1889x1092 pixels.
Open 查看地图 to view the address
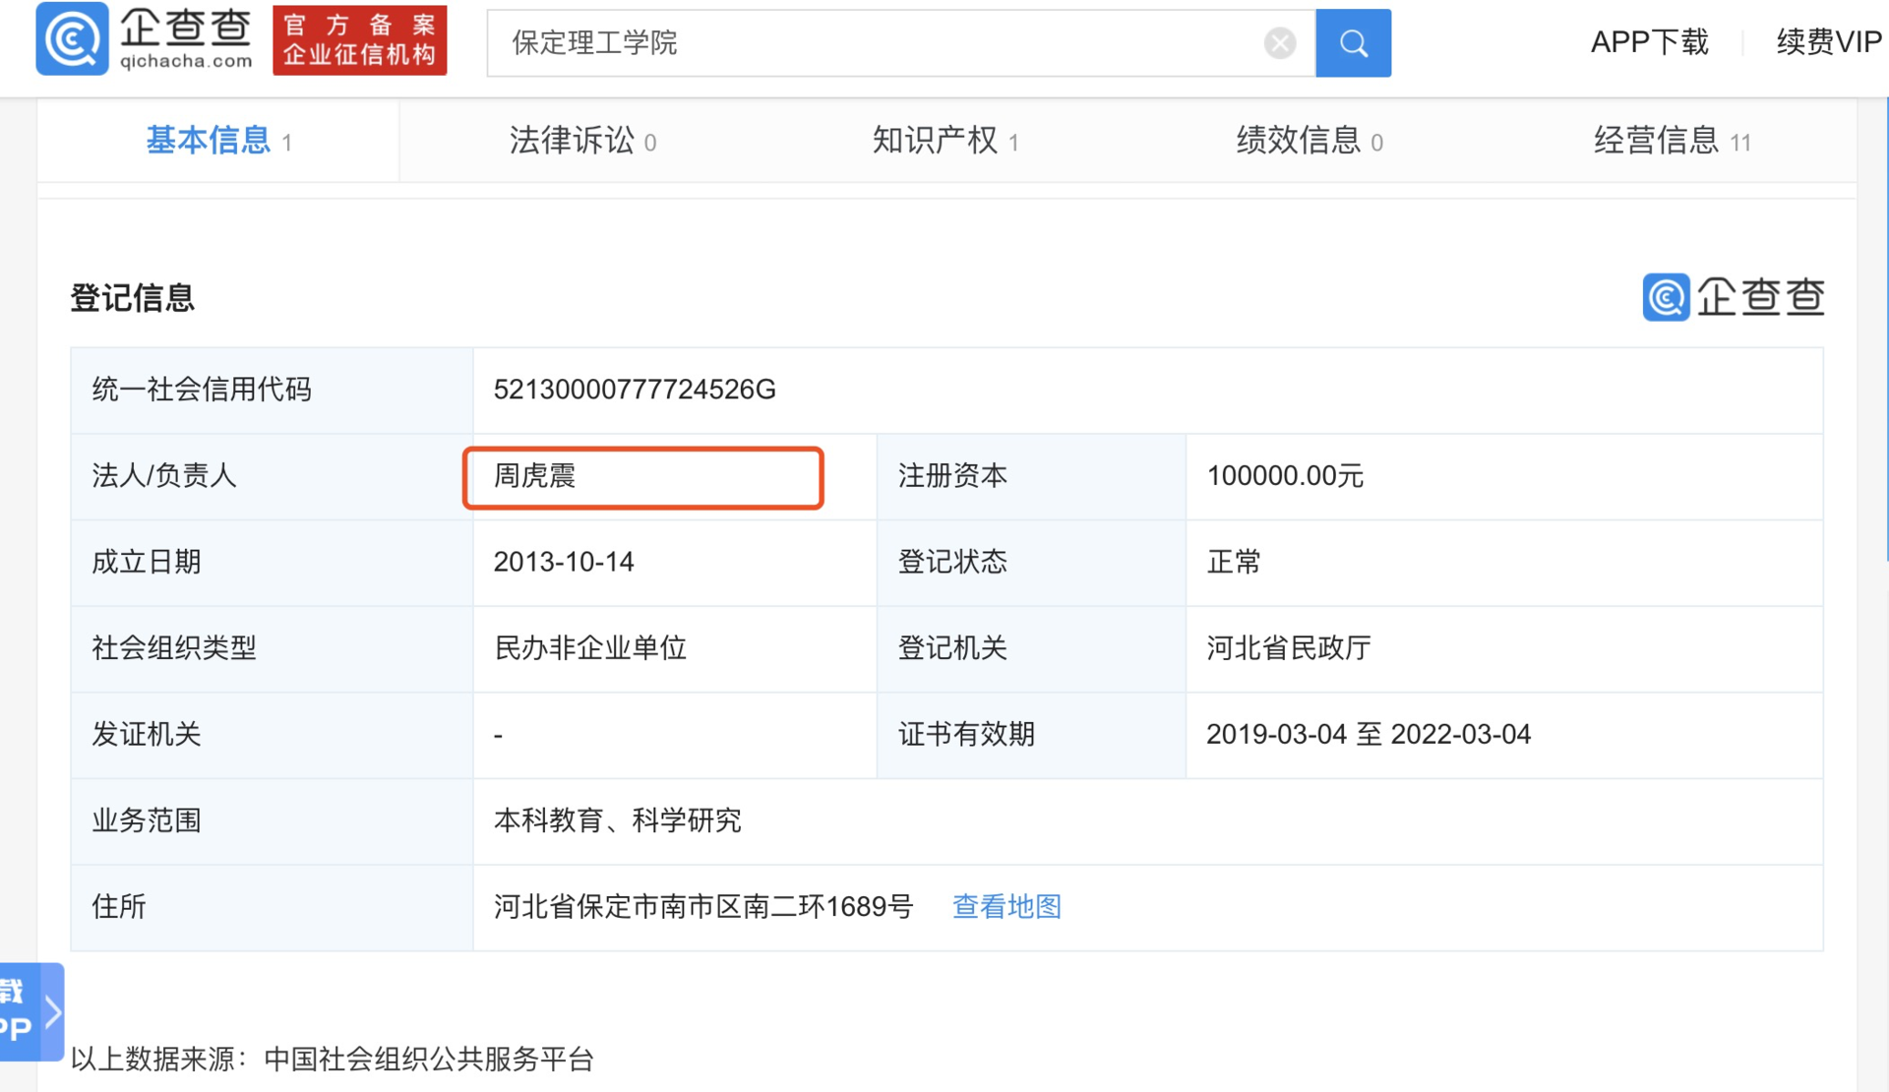coord(1005,906)
